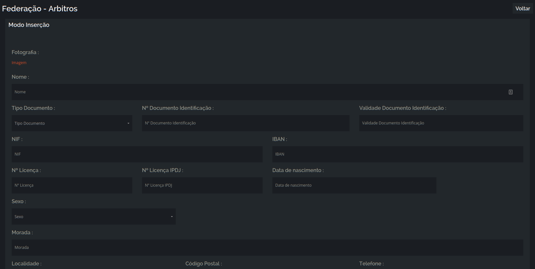Focus the Nome input field
535x269 pixels.
(x=267, y=92)
